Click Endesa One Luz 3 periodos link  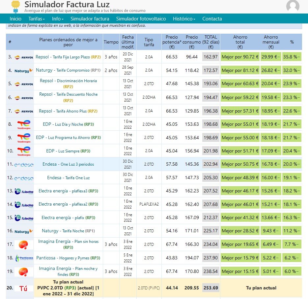point(68,164)
